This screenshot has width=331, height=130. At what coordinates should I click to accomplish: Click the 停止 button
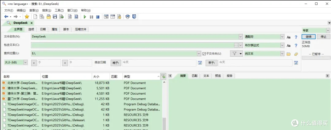point(323,37)
